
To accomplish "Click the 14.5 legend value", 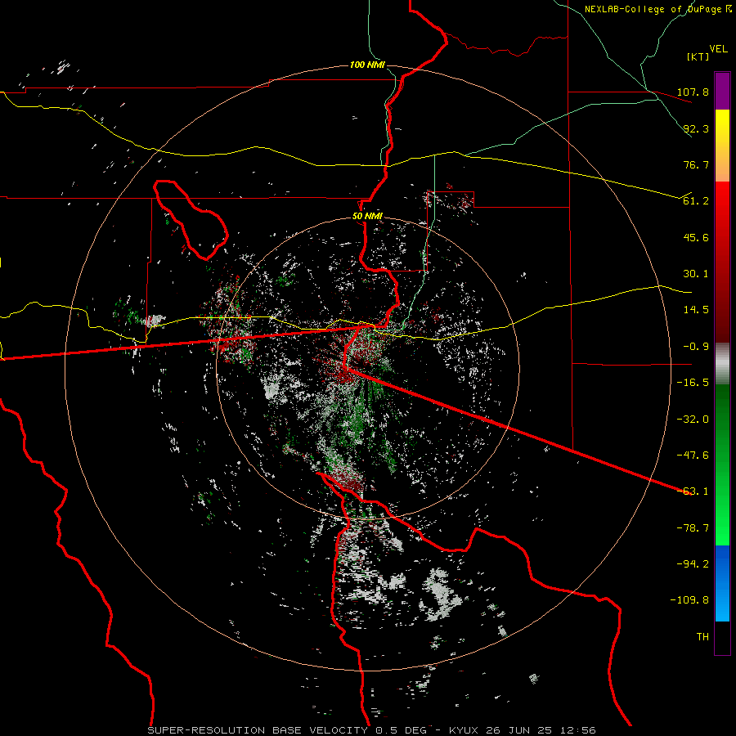I will point(696,310).
